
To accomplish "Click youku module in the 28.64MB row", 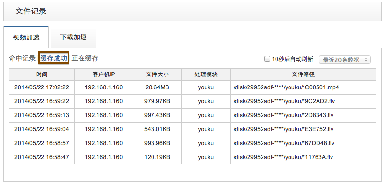I will pos(206,87).
